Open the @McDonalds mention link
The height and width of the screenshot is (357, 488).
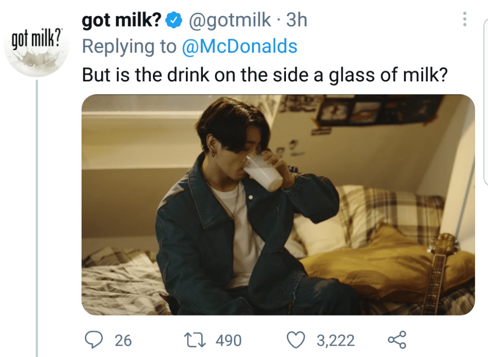(x=240, y=47)
